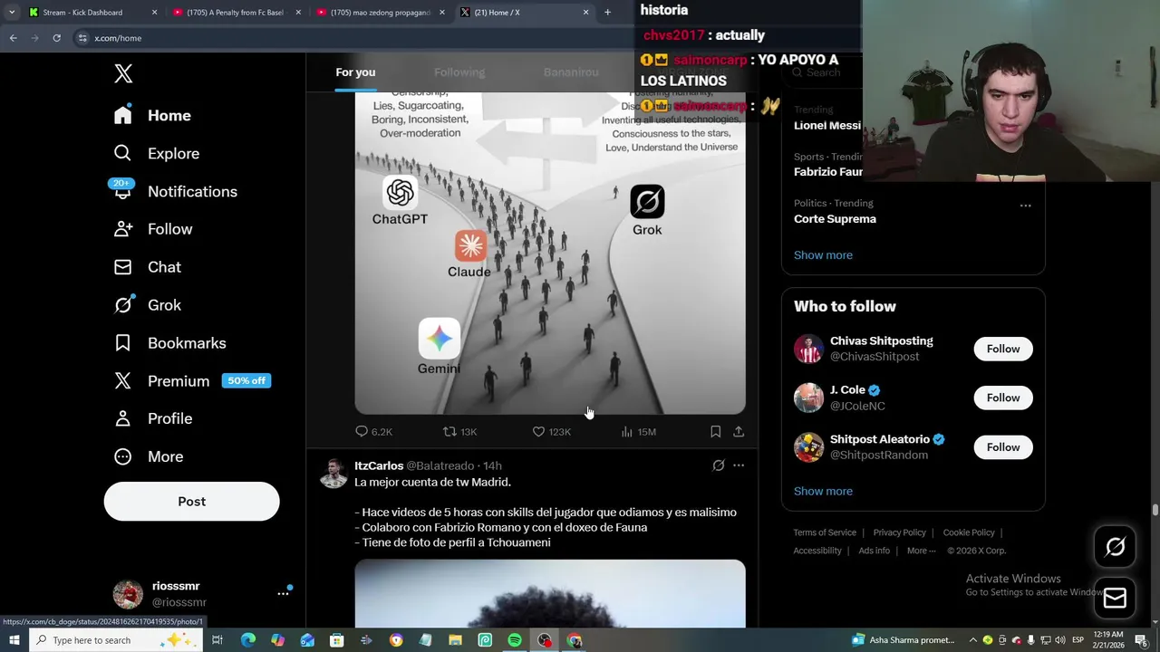
Task: Open Privacy Policy link
Action: pos(899,532)
